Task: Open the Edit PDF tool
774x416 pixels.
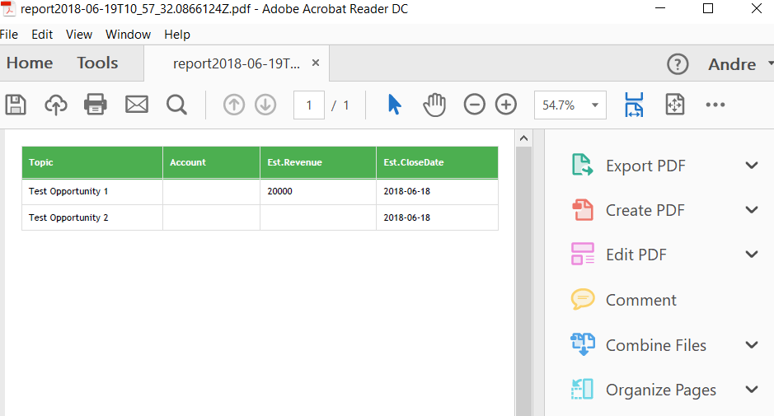Action: pos(636,255)
